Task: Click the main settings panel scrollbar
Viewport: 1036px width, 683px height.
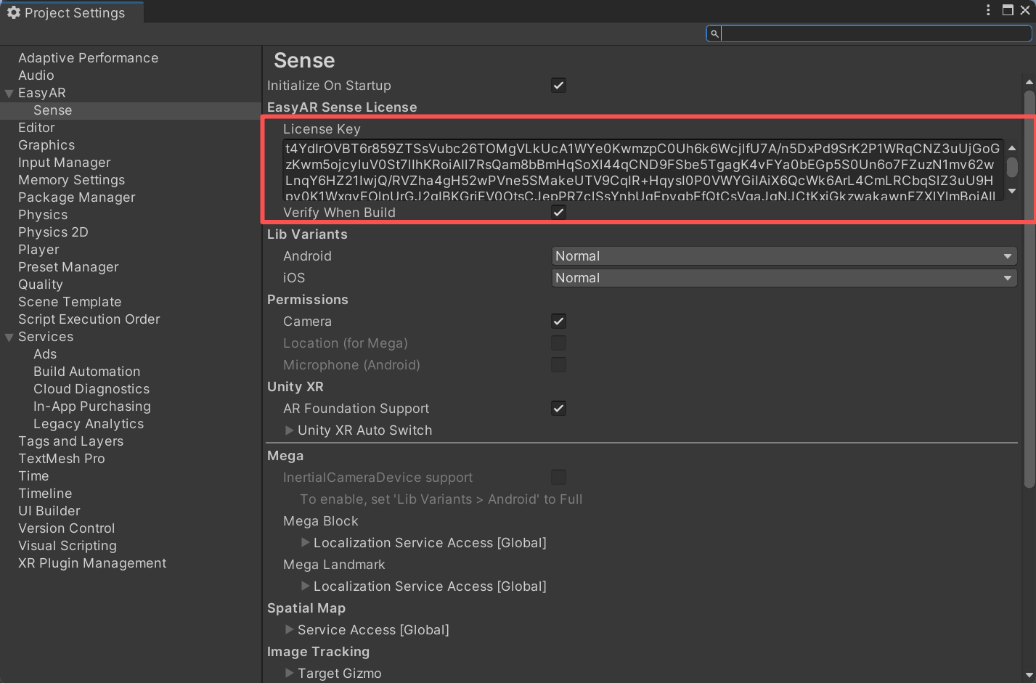Action: click(1029, 289)
